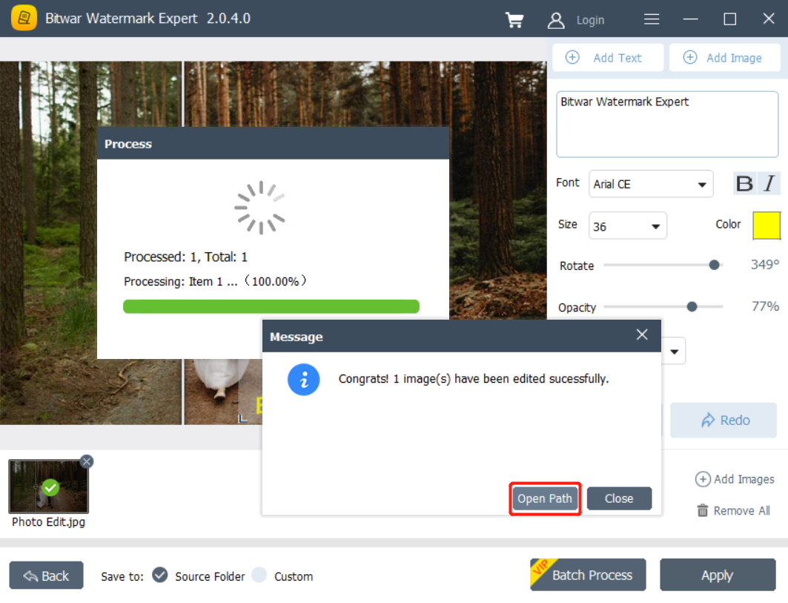This screenshot has width=788, height=603.
Task: Click the Redo button
Action: [724, 420]
